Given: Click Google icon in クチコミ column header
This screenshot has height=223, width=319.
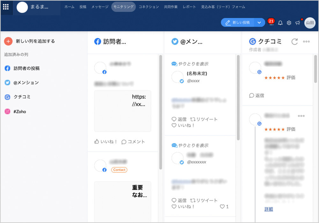Looking at the screenshot, I should tap(252, 41).
